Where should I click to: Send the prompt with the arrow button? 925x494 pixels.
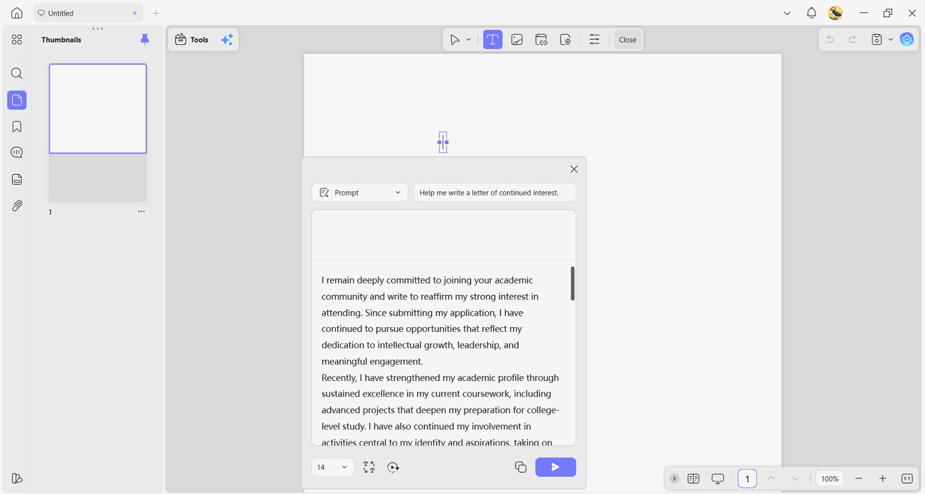tap(556, 467)
